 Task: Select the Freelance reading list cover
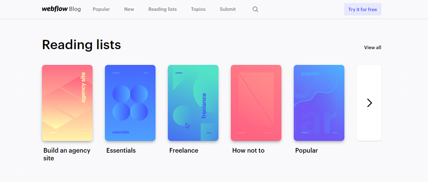[x=193, y=103]
